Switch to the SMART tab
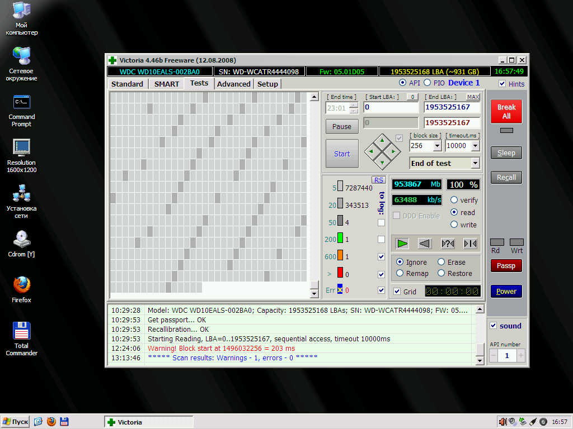Viewport: 573px width, 429px height. click(167, 84)
